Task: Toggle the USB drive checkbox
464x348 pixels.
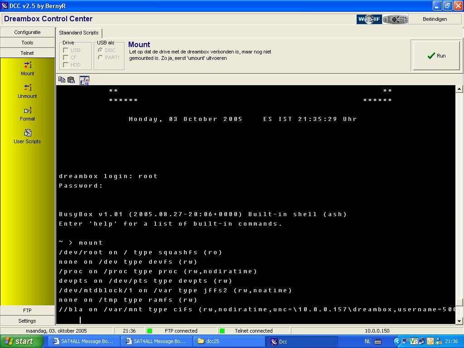Action: [x=66, y=50]
